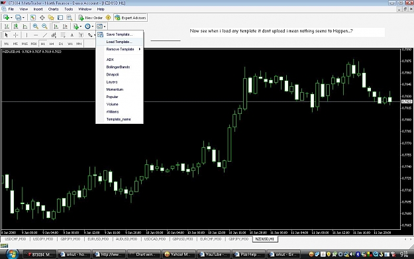This screenshot has width=414, height=259.
Task: Click the Templates toolbar icon
Action: (x=99, y=26)
